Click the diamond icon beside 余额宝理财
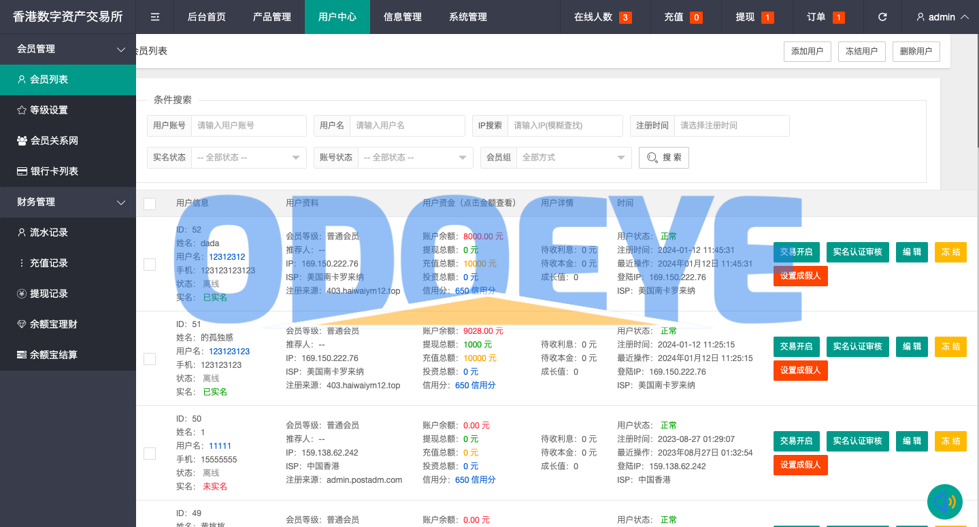This screenshot has width=979, height=527. pyautogui.click(x=22, y=324)
